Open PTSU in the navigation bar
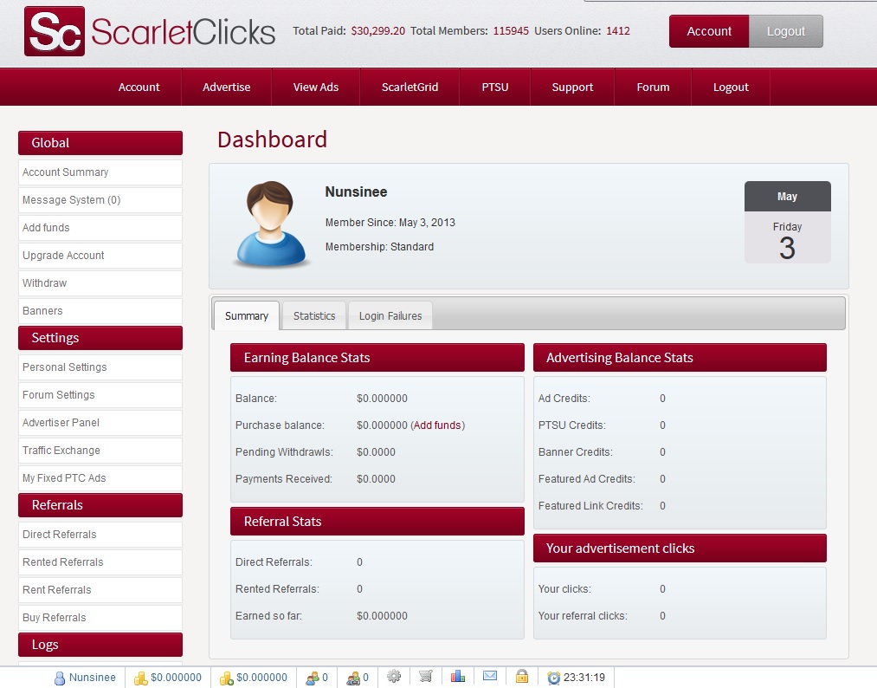This screenshot has width=877, height=688. pos(495,88)
